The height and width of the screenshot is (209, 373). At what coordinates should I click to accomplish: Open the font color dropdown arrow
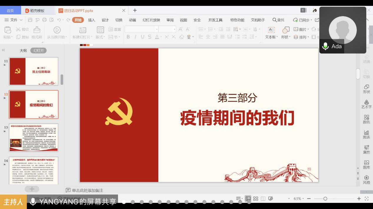(x=161, y=37)
